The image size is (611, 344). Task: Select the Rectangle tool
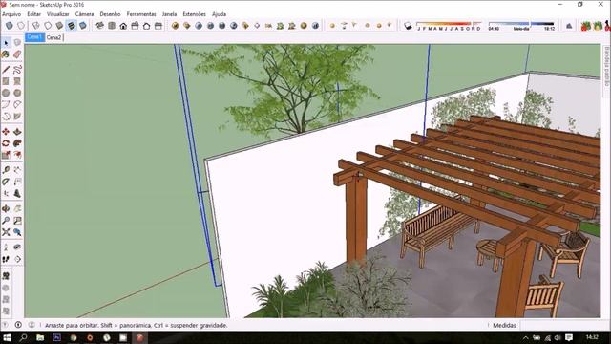(6, 81)
